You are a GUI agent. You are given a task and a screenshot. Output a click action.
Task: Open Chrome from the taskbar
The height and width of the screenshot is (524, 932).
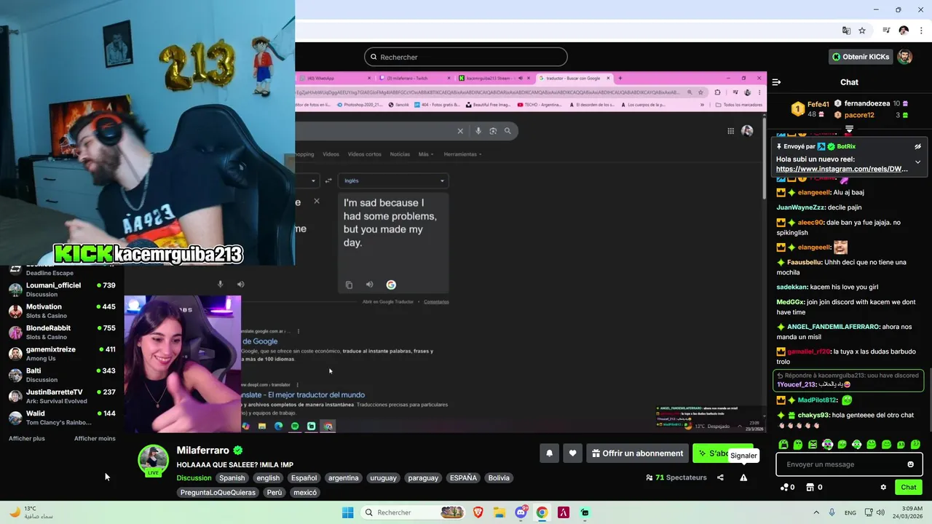click(542, 512)
